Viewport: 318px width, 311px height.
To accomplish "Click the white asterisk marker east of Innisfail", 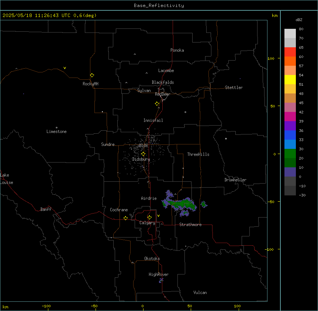I will (x=185, y=112).
